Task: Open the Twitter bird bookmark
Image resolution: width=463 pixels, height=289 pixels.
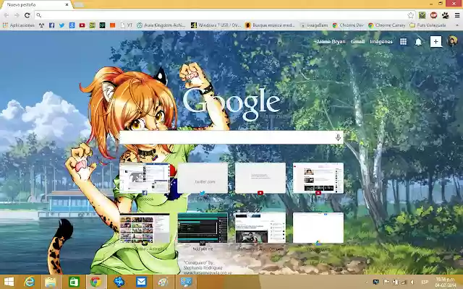Action: [x=61, y=25]
